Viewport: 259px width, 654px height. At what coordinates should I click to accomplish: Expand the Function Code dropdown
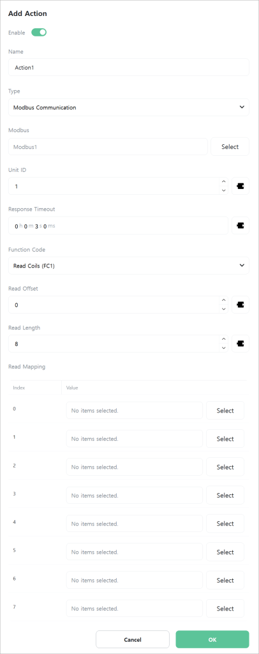[x=129, y=266]
